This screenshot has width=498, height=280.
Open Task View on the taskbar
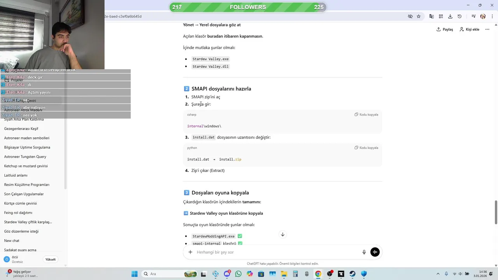coord(203,274)
